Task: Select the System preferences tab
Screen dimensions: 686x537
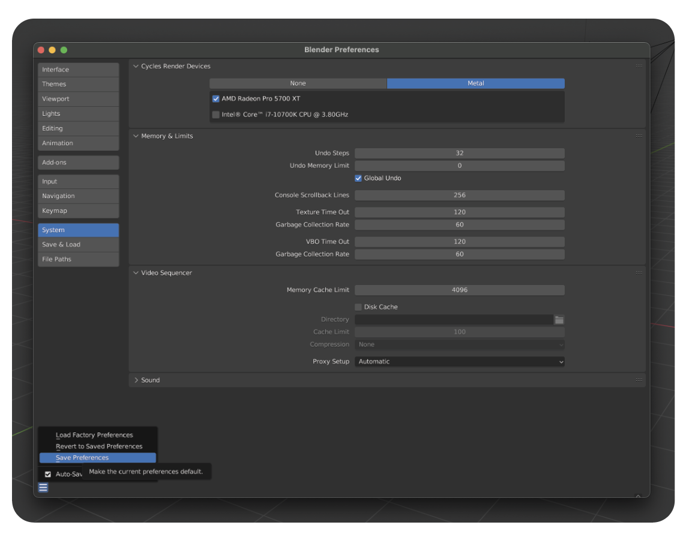Action: tap(78, 230)
